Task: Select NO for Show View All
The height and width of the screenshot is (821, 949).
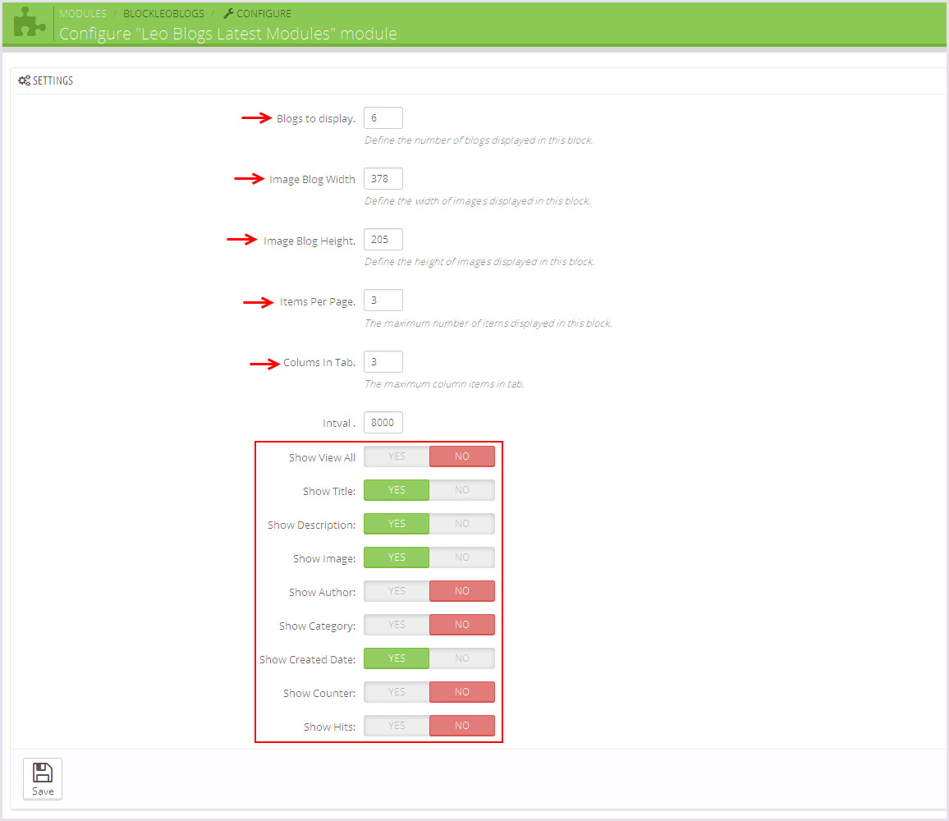Action: coord(462,456)
